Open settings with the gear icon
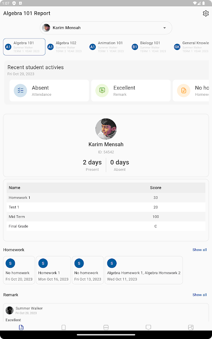The image size is (212, 339). click(x=206, y=14)
